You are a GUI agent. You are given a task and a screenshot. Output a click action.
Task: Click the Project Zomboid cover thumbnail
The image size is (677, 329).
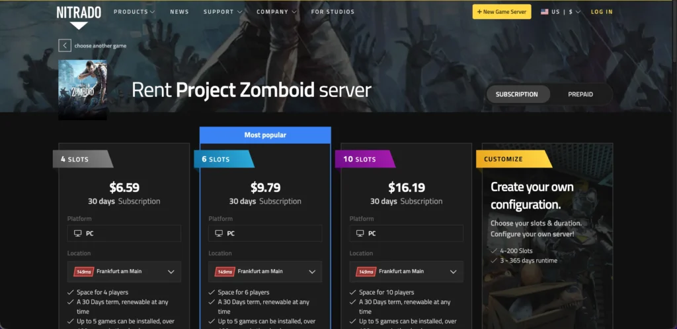pos(83,90)
